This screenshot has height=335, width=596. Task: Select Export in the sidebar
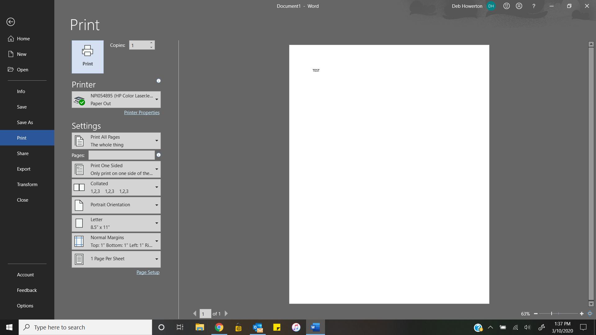click(x=24, y=169)
